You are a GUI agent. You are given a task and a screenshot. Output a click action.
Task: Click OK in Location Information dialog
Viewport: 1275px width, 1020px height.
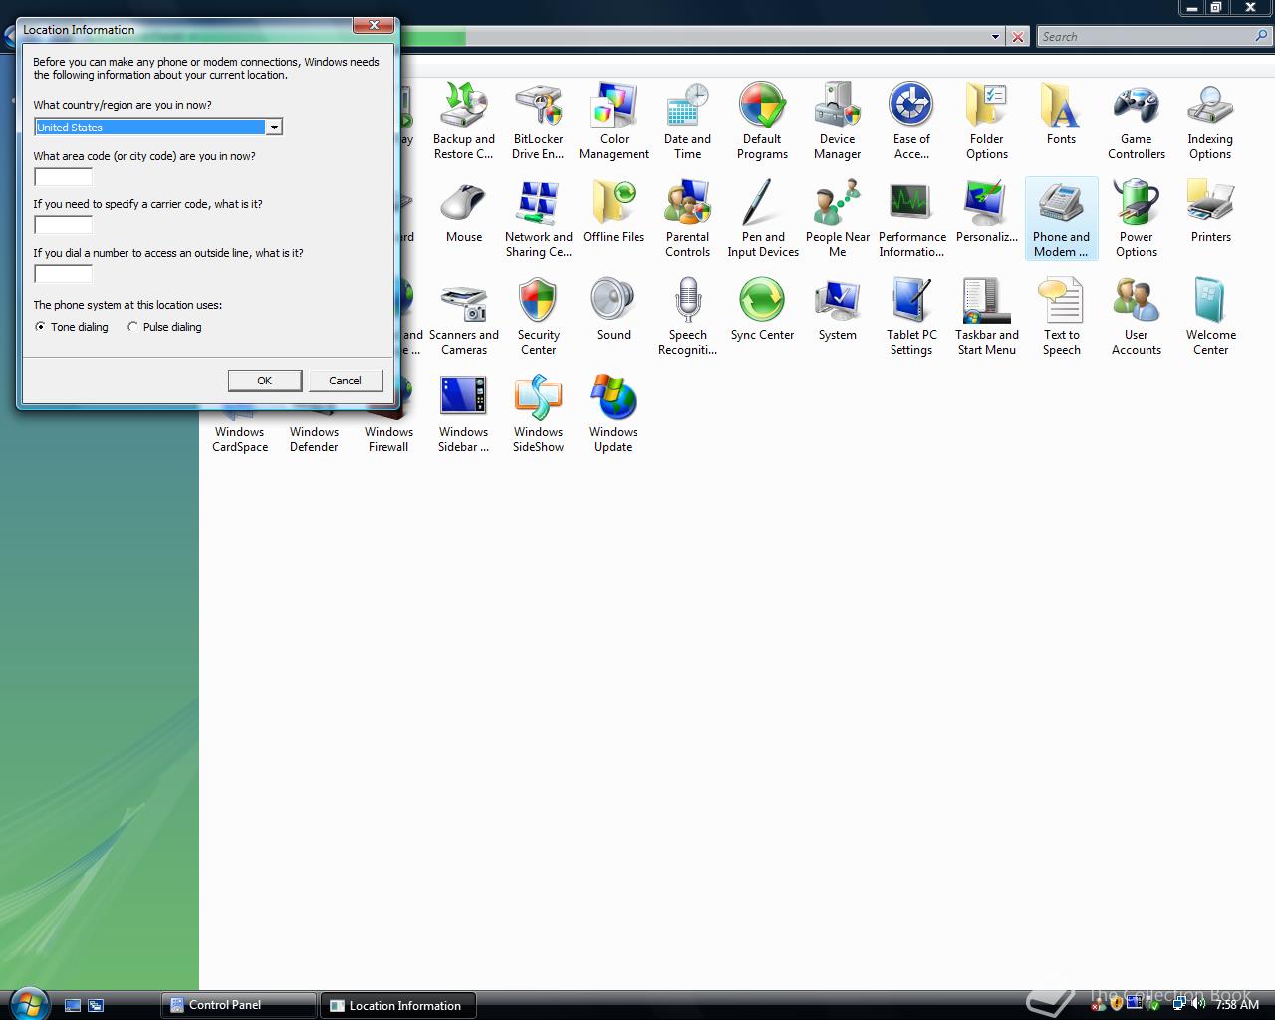click(265, 381)
